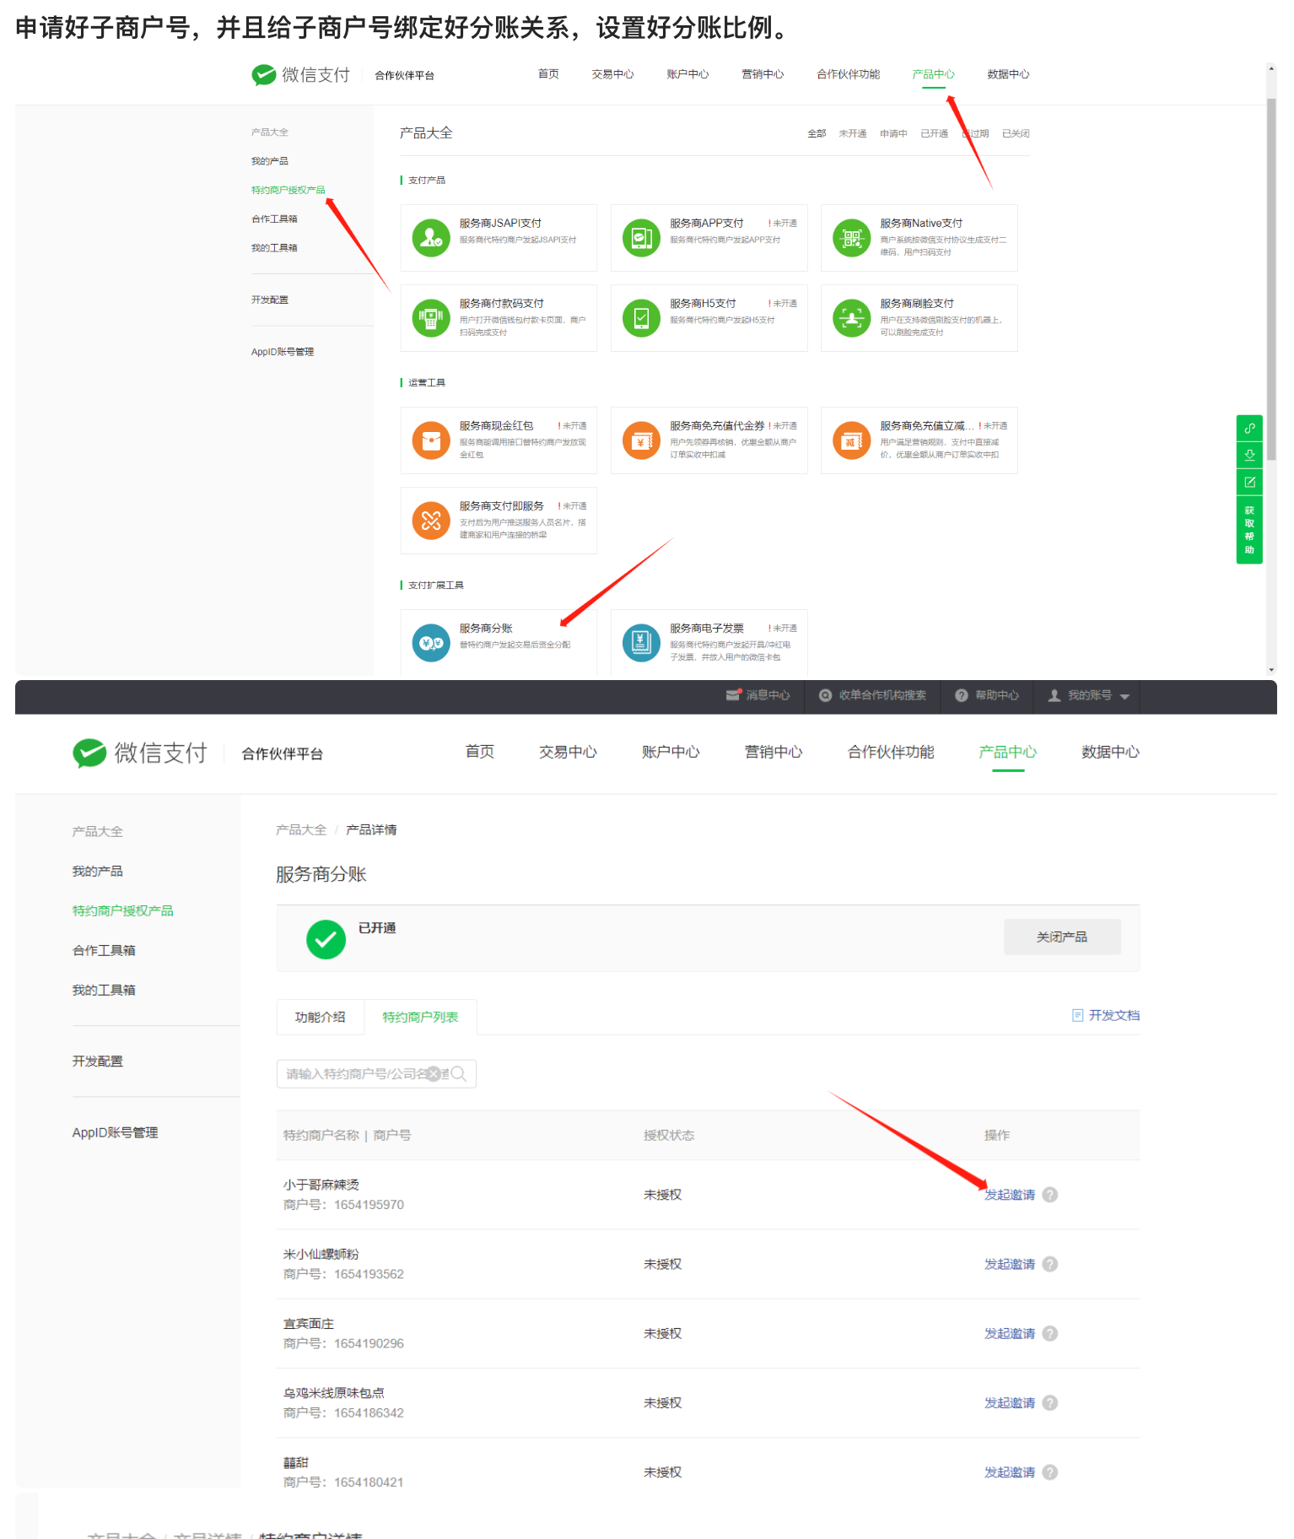Click merchant number 1654190296

point(369,1343)
